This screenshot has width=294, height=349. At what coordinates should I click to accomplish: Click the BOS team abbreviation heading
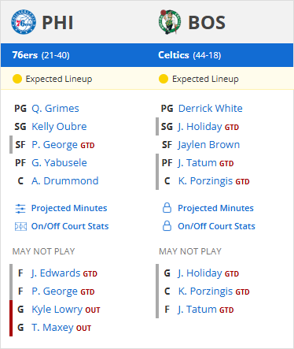[x=207, y=23]
